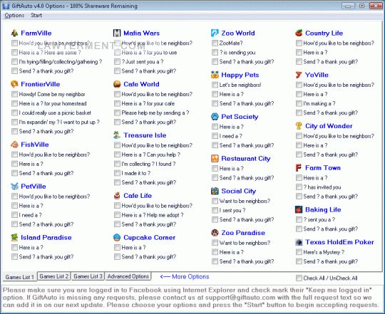385x314 pixels.
Task: Click the Baking Life icon
Action: pos(299,209)
